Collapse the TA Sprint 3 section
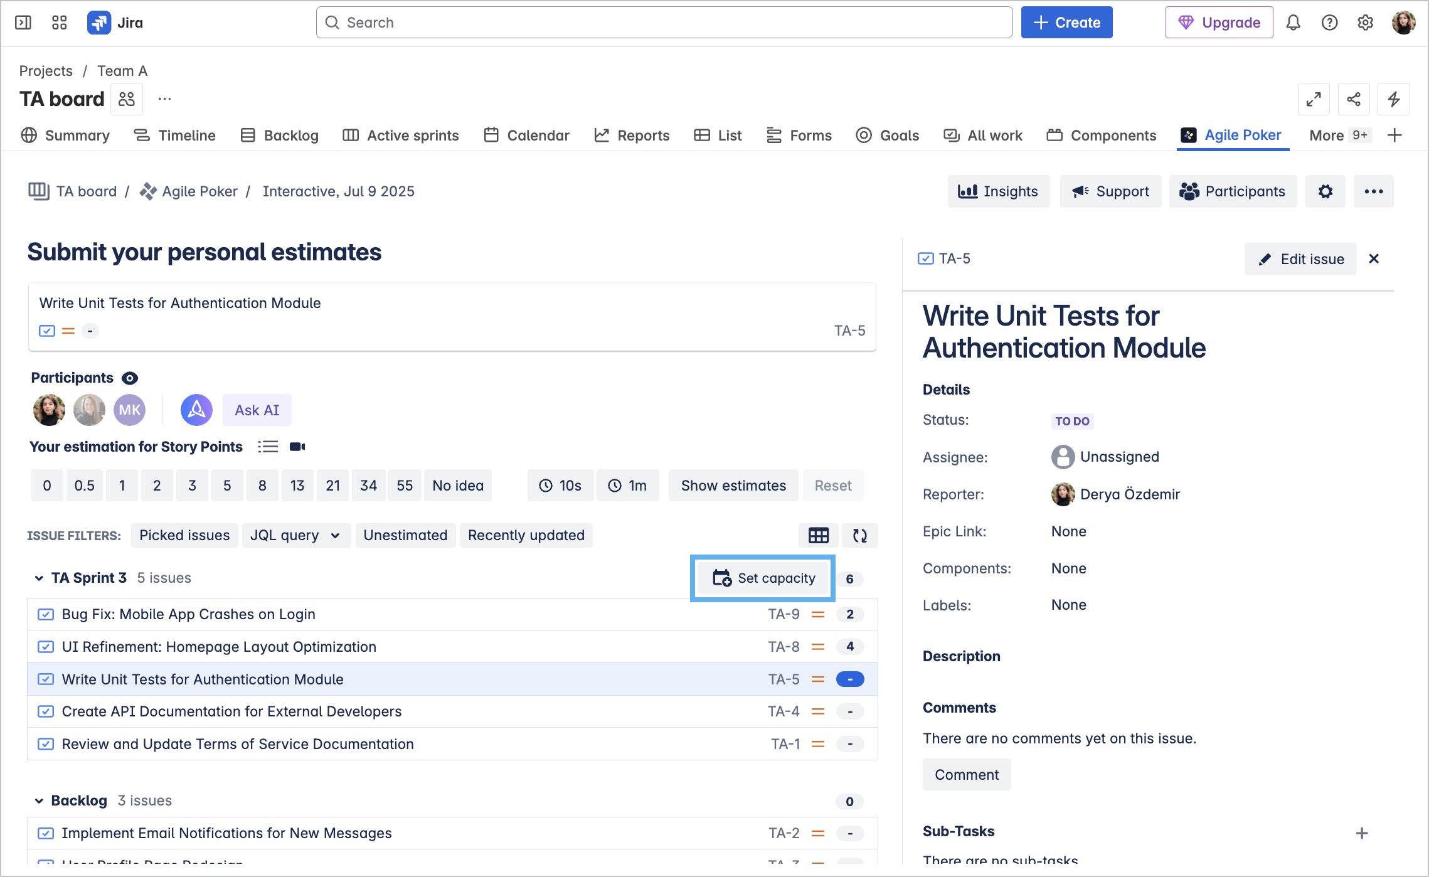1429x877 pixels. 39,578
